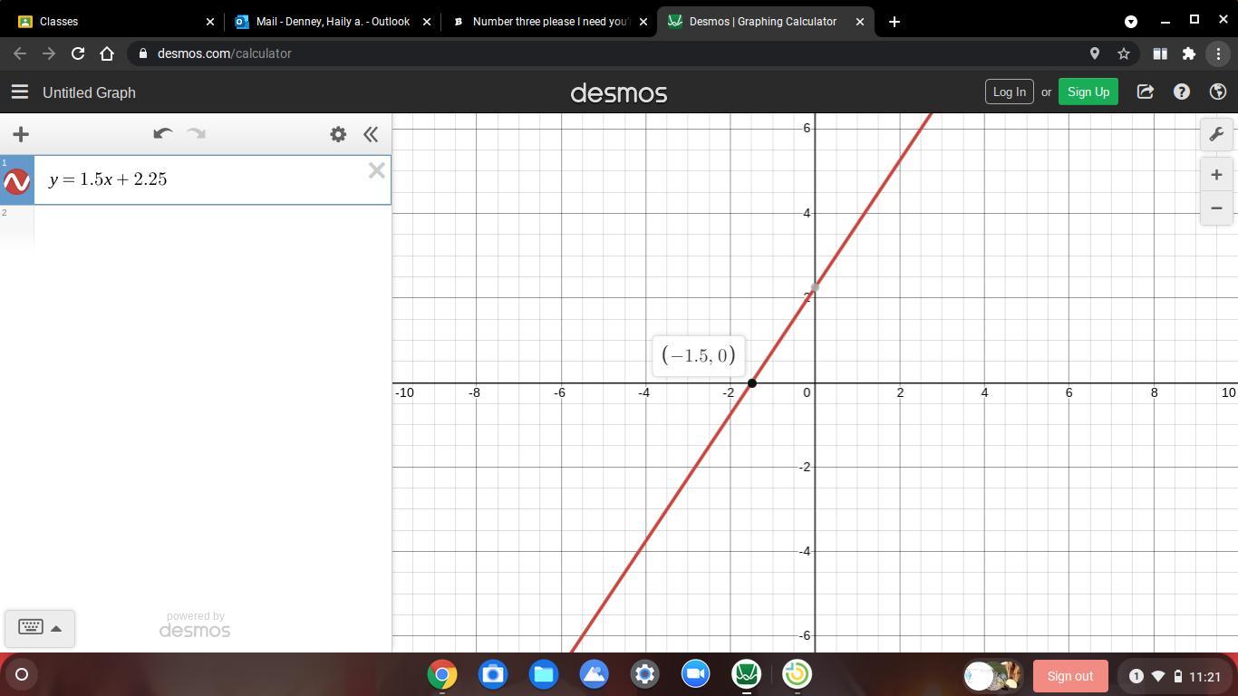Collapse the expression list panel
Screen dimensions: 1238x696
click(x=371, y=134)
